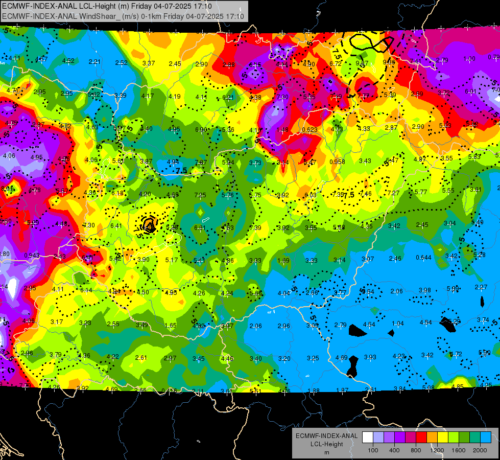Viewport: 500px width, 460px height.
Task: Click the map value 1.65
Action: 171,326
